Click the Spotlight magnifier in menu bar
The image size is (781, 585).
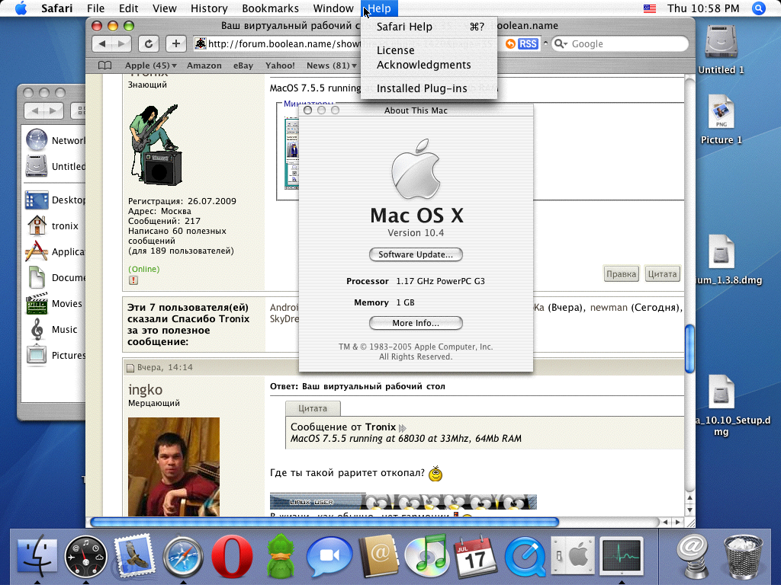click(x=759, y=8)
